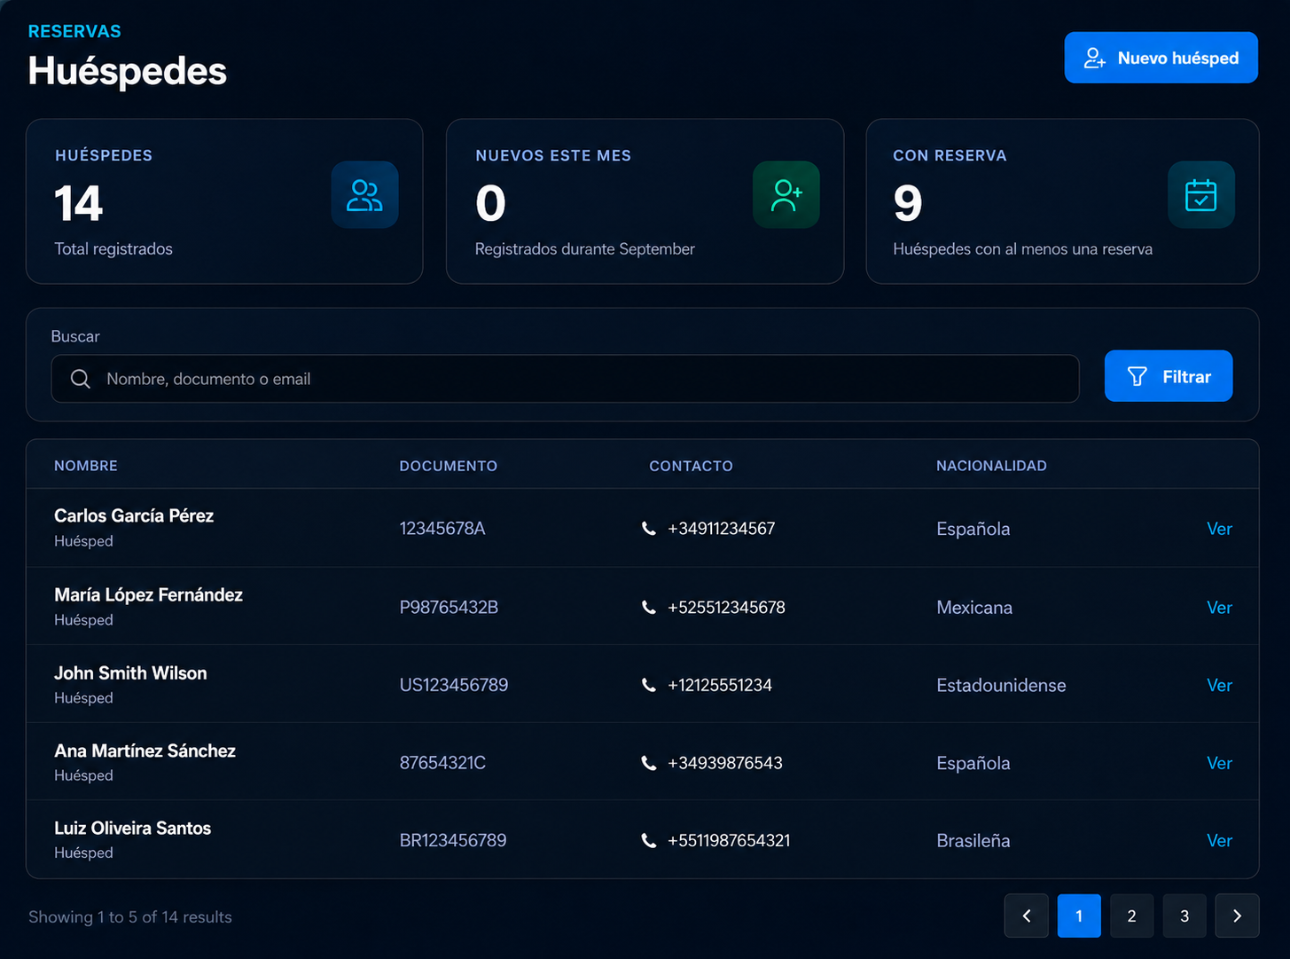Click the CONTACTO column header

691,466
